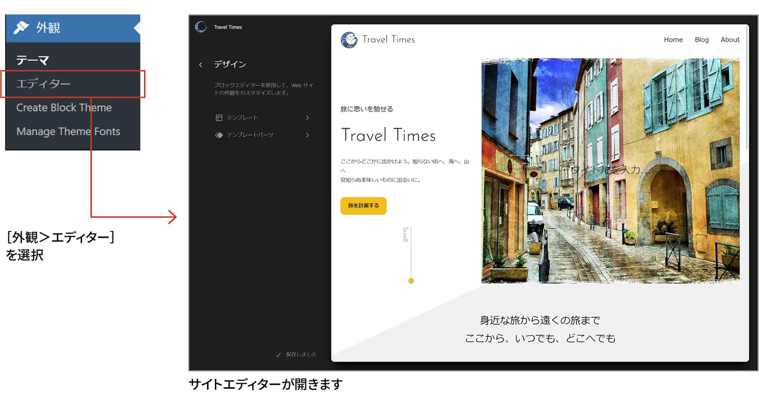759x410 pixels.
Task: Open the Home navigation link
Action: pyautogui.click(x=673, y=40)
